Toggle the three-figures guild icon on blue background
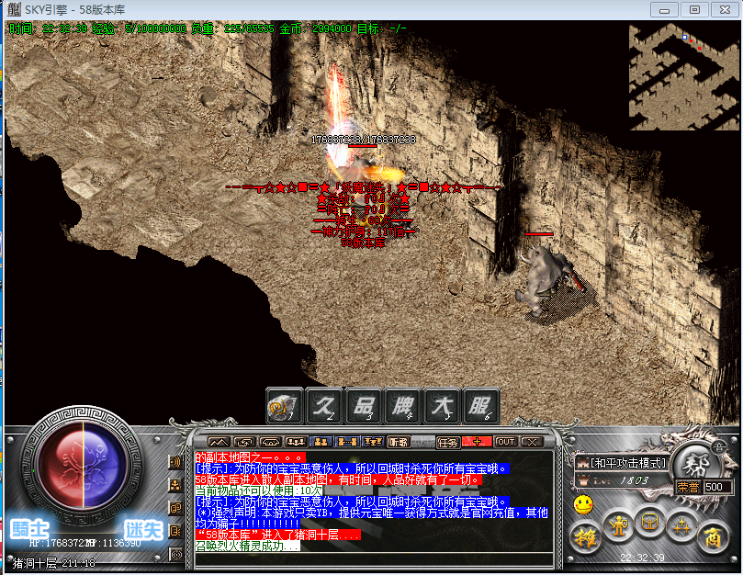 [373, 442]
